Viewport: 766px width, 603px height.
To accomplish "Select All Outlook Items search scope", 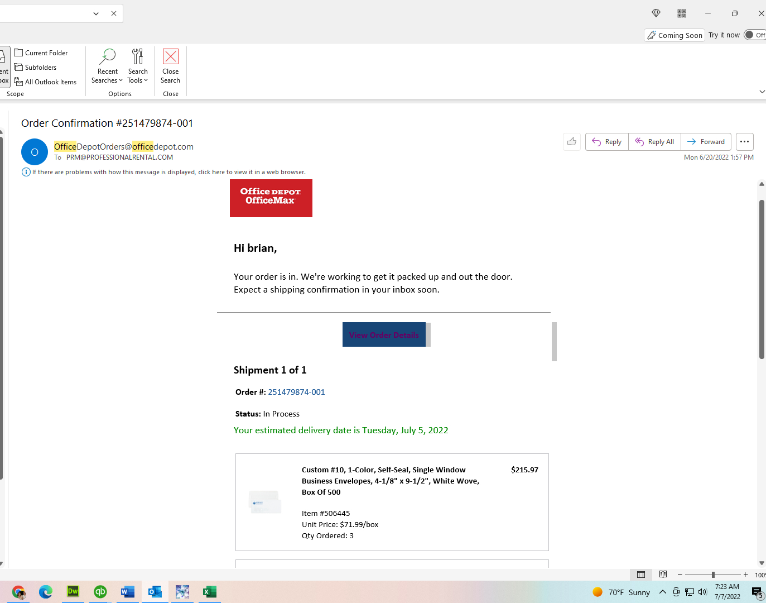I will 46,82.
